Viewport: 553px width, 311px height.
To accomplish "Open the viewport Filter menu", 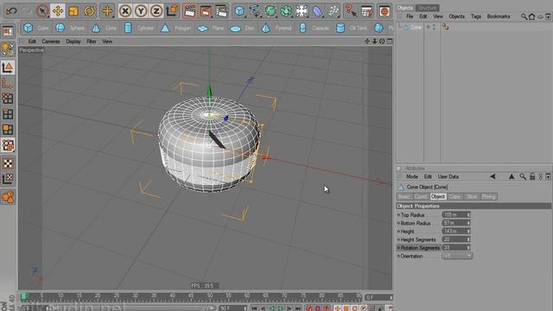I will tap(92, 41).
